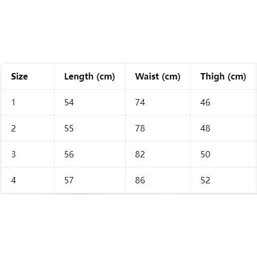
Task: Click waist value 86
Action: (x=140, y=180)
